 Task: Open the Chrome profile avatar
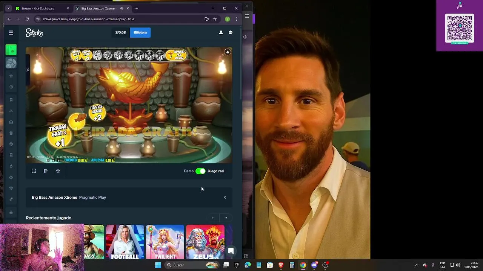coord(227,19)
